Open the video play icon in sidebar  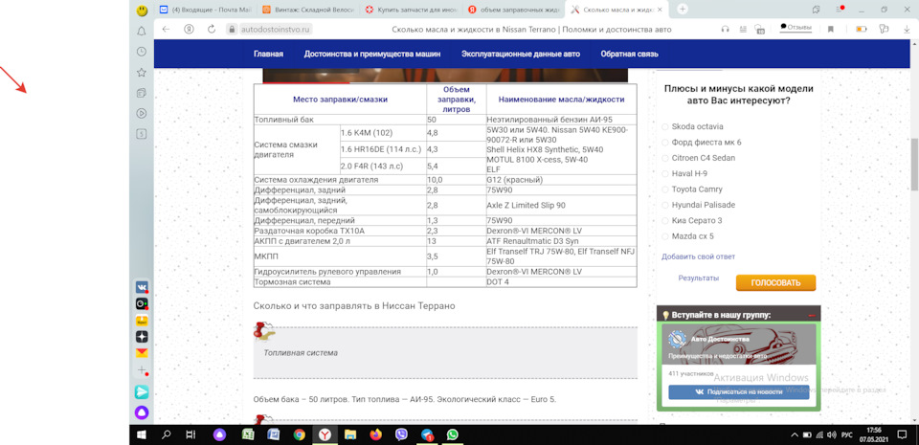[142, 113]
